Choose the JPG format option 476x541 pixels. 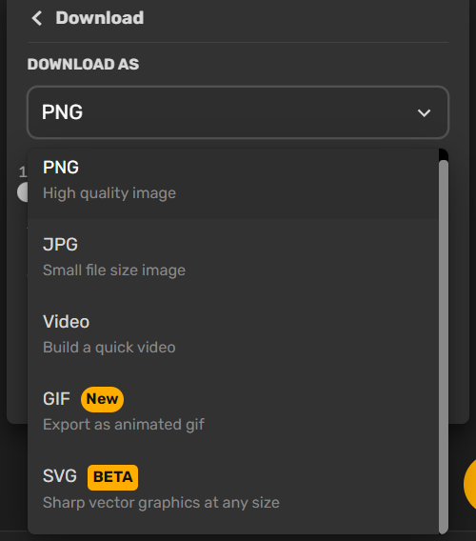233,257
